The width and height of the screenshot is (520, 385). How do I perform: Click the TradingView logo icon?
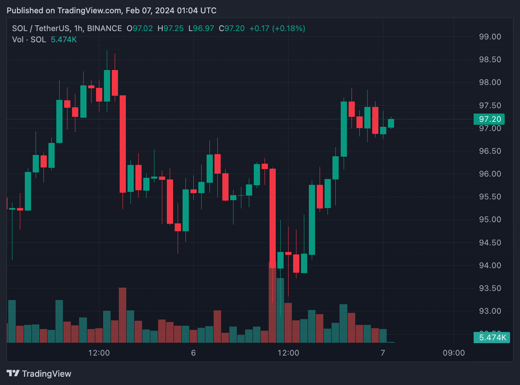click(13, 373)
